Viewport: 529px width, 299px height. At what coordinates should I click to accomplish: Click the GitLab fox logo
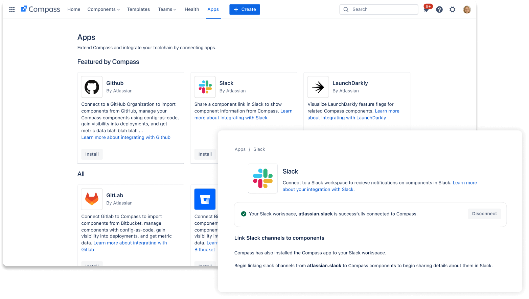(92, 199)
